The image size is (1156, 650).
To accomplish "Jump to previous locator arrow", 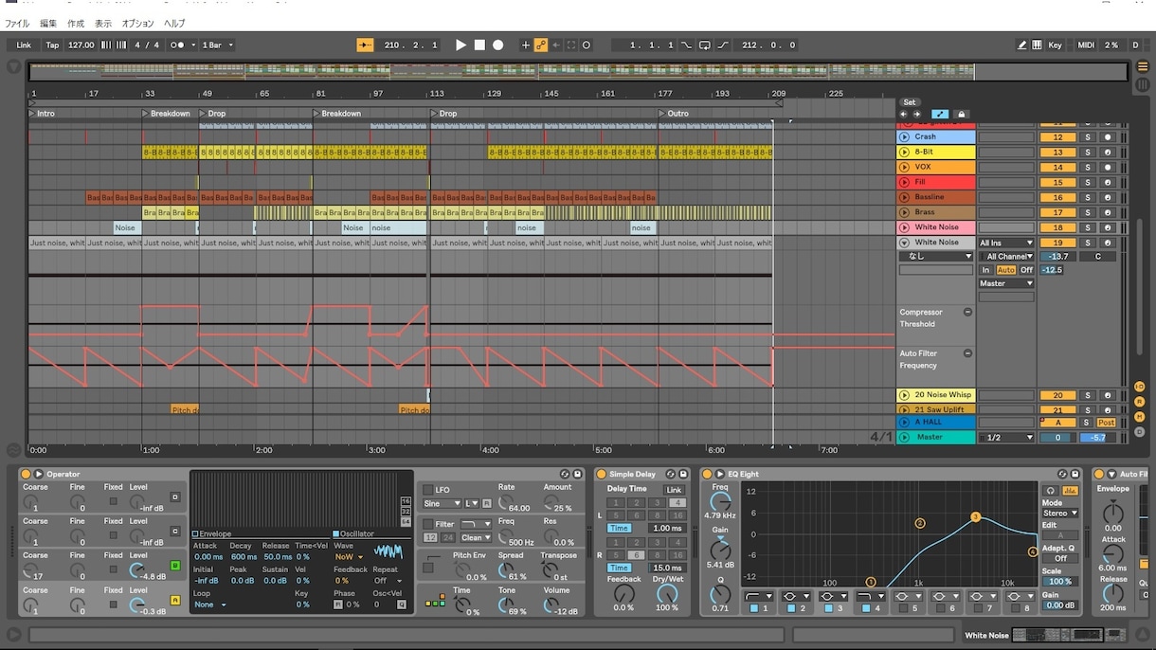I will 904,114.
